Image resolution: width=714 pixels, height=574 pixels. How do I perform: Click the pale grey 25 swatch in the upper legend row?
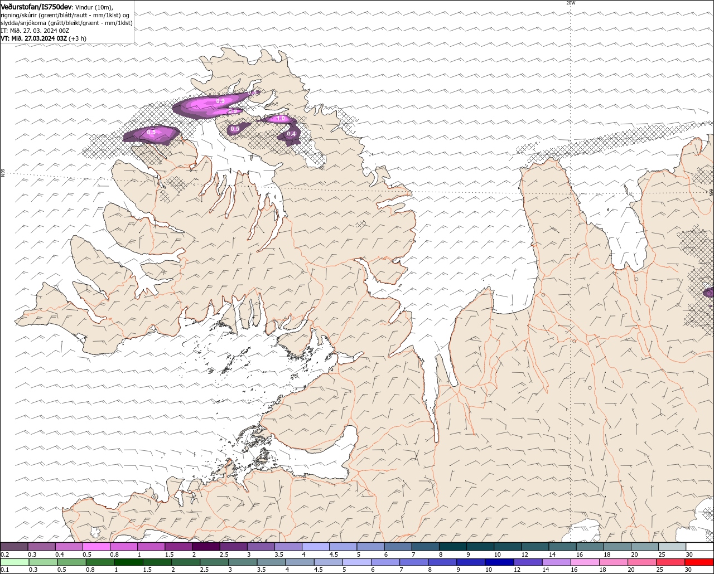[x=672, y=547]
